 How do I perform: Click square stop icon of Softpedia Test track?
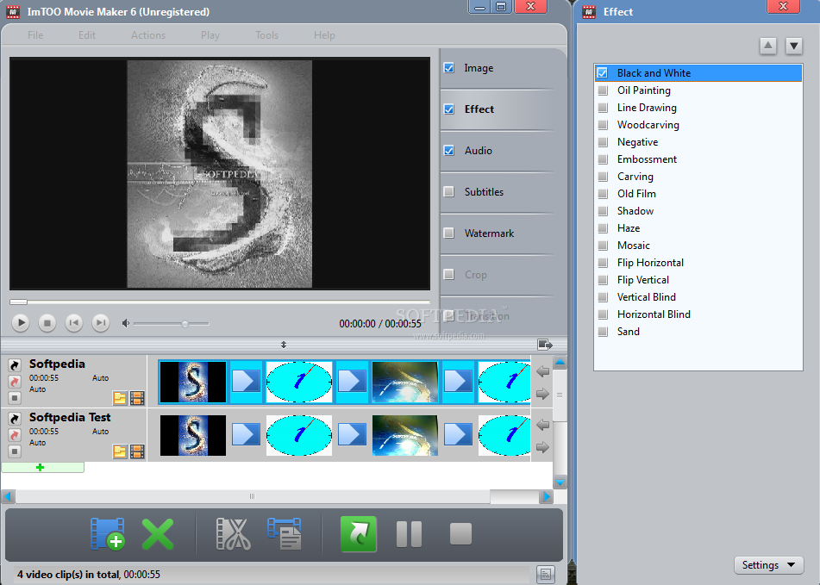click(x=15, y=451)
